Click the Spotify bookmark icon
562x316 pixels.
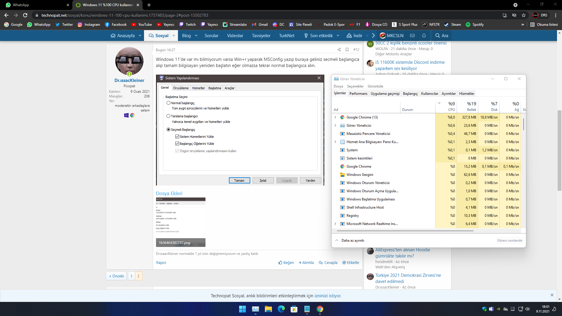pyautogui.click(x=468, y=25)
